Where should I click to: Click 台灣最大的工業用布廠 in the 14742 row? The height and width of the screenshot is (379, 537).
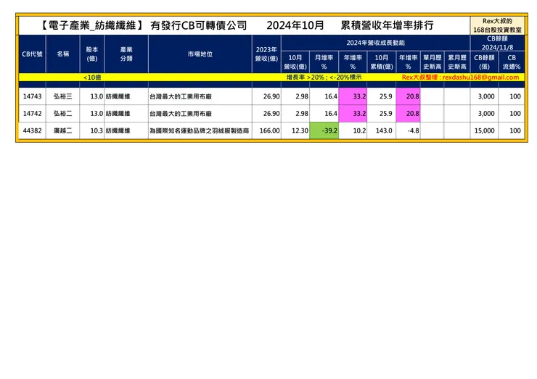click(x=181, y=114)
